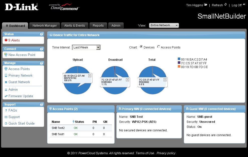Open the 9 Alerts link
Screen dimensions: 248x157
coord(14,40)
